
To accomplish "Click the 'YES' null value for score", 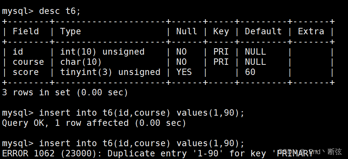I will [184, 72].
